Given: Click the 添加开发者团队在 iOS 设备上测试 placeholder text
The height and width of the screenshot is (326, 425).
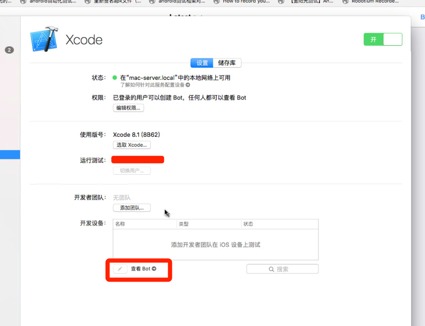Looking at the screenshot, I should pyautogui.click(x=215, y=245).
